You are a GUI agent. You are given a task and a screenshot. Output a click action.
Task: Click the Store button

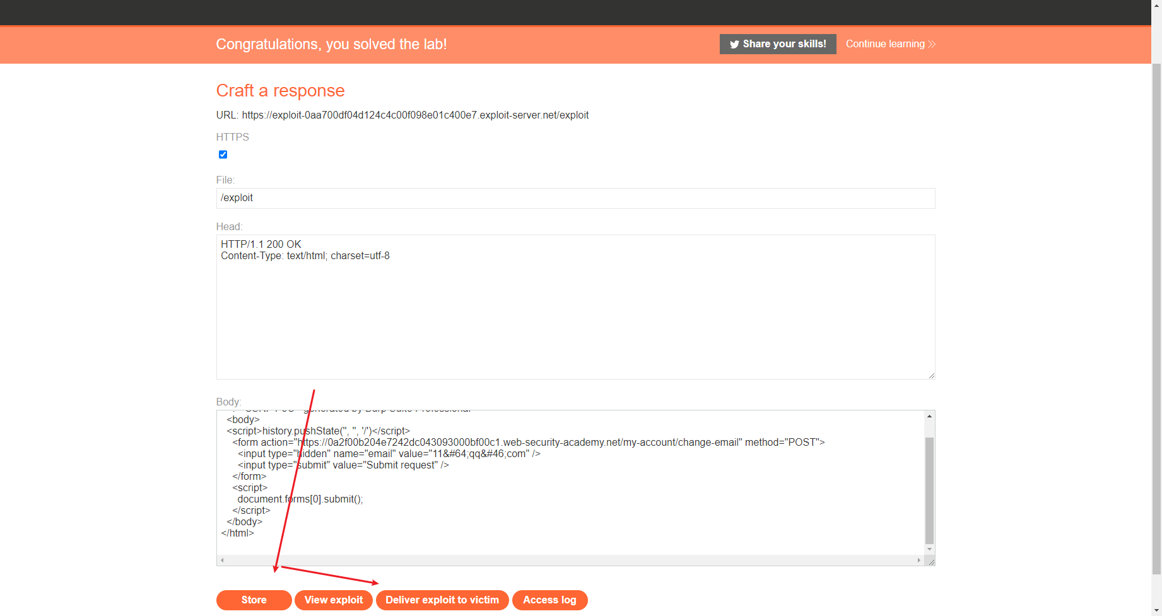coord(254,600)
